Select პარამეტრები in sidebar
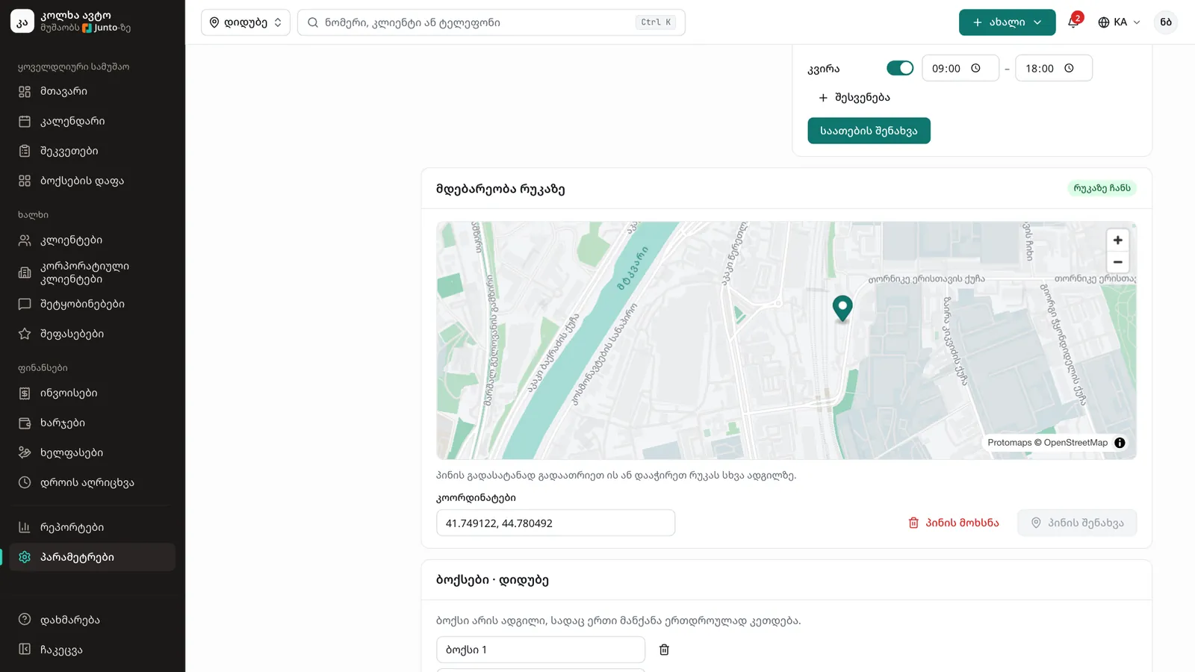Viewport: 1195px width, 672px height. [x=93, y=557]
